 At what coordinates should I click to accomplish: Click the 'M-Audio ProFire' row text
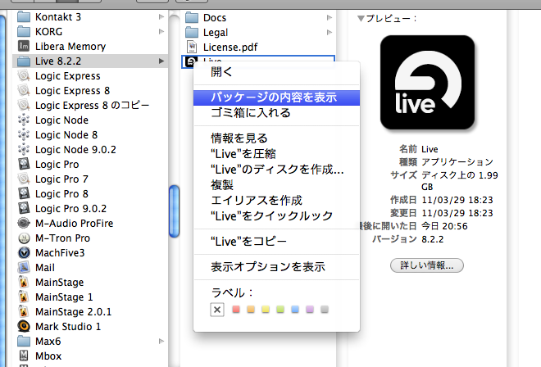pyautogui.click(x=74, y=223)
